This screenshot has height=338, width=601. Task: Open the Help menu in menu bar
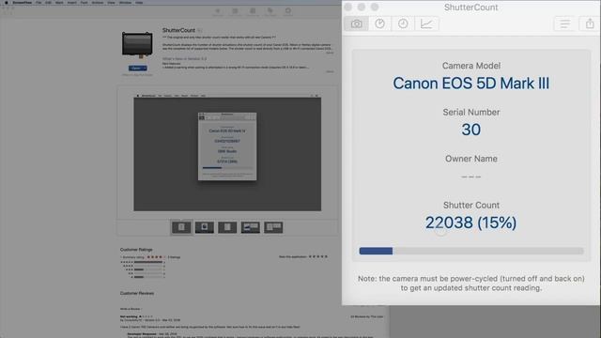click(139, 2)
